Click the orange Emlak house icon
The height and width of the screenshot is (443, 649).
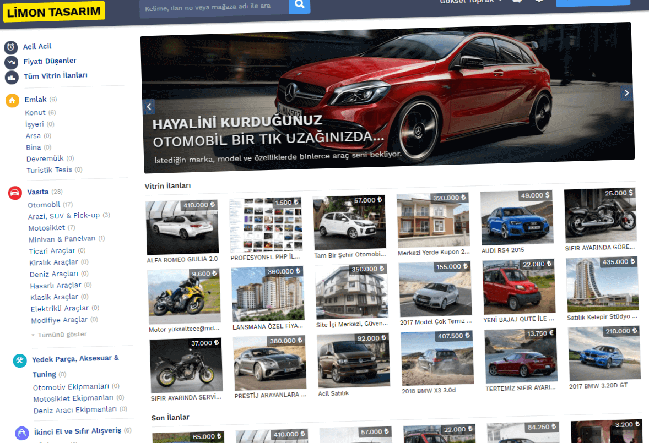(13, 101)
